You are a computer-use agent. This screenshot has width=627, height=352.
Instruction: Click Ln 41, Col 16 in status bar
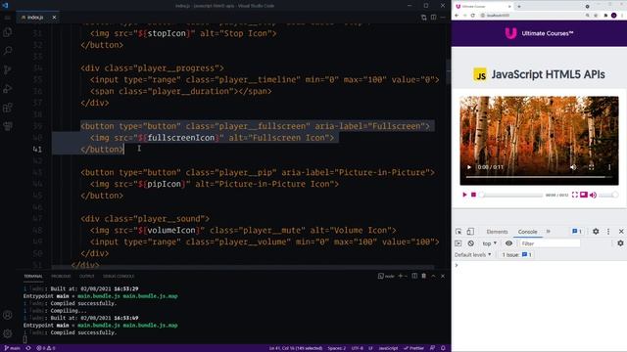(295, 348)
